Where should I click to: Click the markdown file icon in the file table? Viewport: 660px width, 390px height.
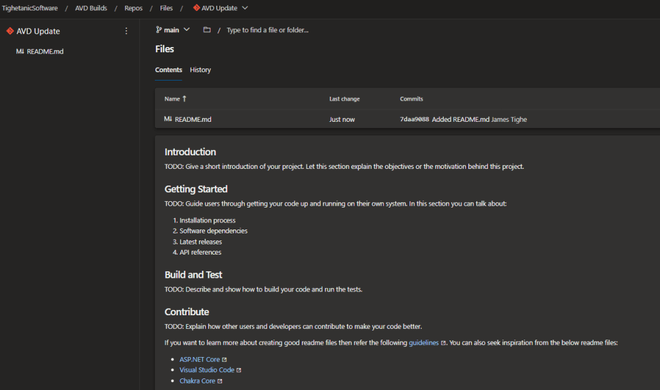pyautogui.click(x=168, y=119)
